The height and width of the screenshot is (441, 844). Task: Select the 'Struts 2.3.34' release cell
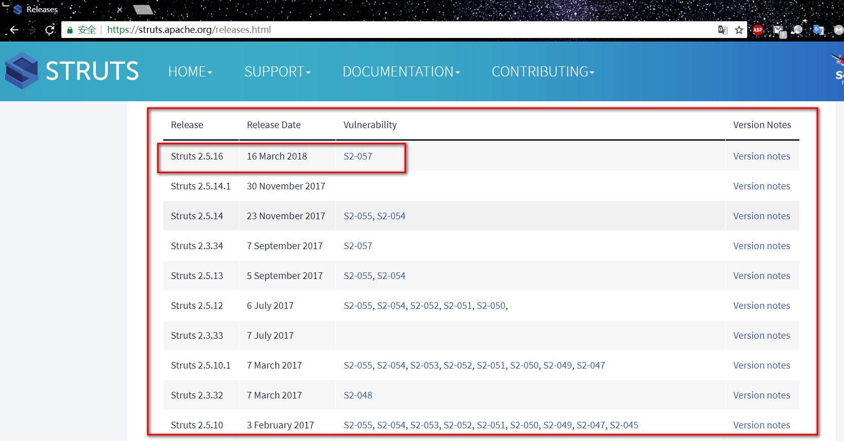[201, 246]
